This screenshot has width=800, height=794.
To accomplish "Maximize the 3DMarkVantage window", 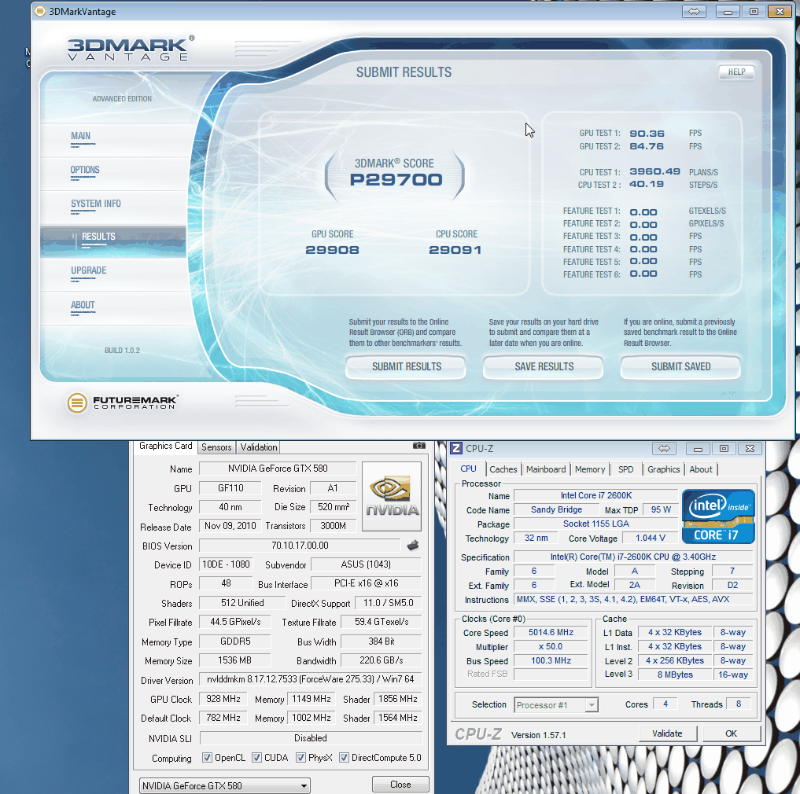I will pos(754,11).
